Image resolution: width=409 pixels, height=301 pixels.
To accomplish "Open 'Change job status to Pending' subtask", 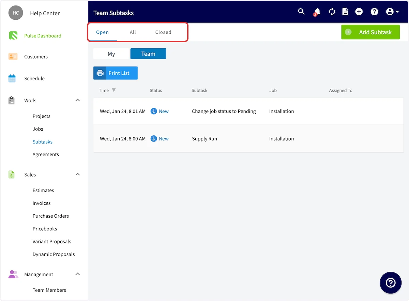I will click(x=224, y=111).
